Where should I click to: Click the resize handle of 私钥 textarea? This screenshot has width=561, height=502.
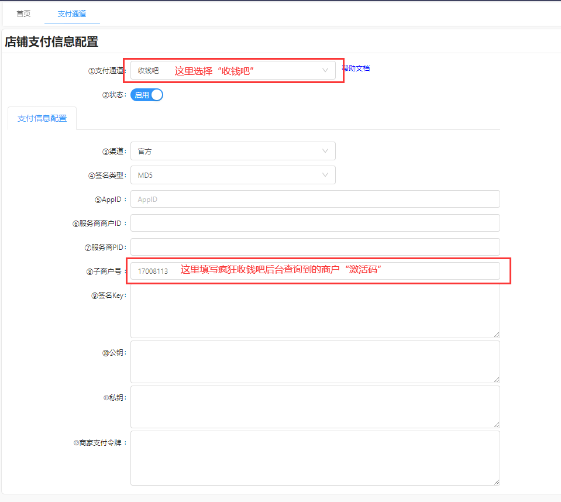click(497, 425)
